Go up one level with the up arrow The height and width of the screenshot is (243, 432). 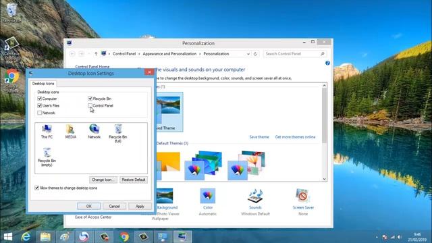click(x=96, y=54)
